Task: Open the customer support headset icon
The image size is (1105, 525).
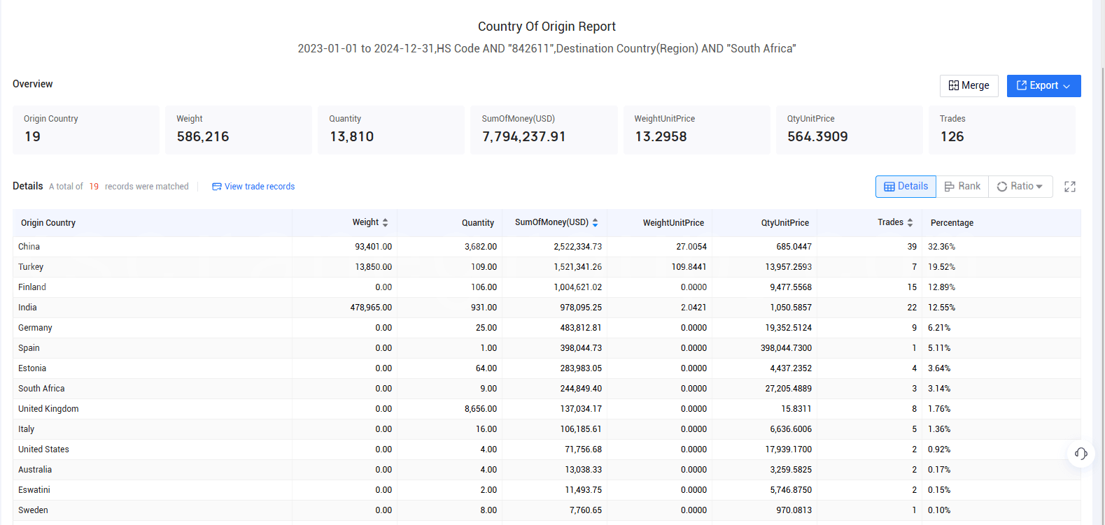Action: (x=1081, y=454)
